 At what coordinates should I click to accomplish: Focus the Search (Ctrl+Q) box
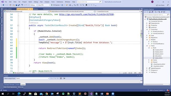point(89,2)
